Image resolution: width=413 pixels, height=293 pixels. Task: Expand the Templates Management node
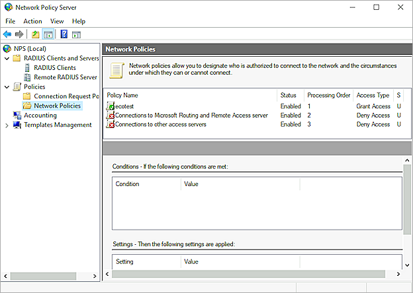click(x=7, y=125)
